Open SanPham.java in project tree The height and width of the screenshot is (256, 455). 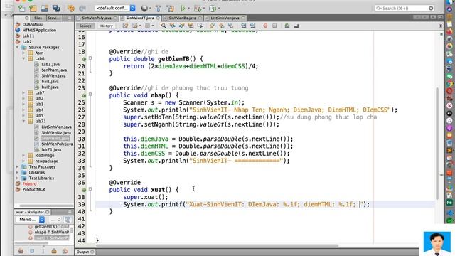click(54, 70)
